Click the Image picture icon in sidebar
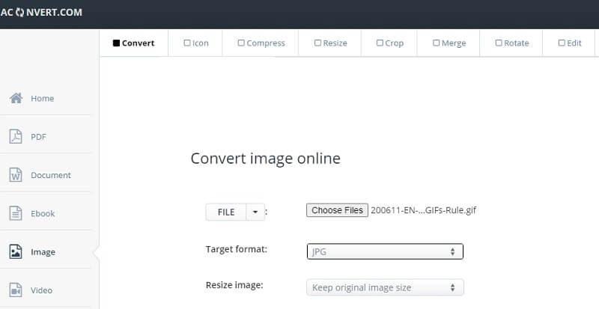This screenshot has height=309, width=599. (x=16, y=252)
